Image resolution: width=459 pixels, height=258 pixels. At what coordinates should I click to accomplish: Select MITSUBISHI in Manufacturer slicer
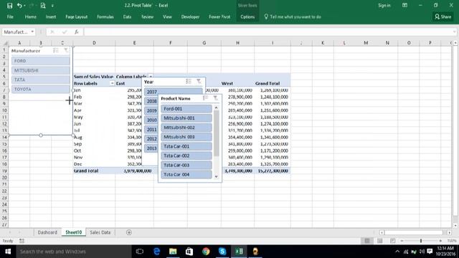pos(41,70)
